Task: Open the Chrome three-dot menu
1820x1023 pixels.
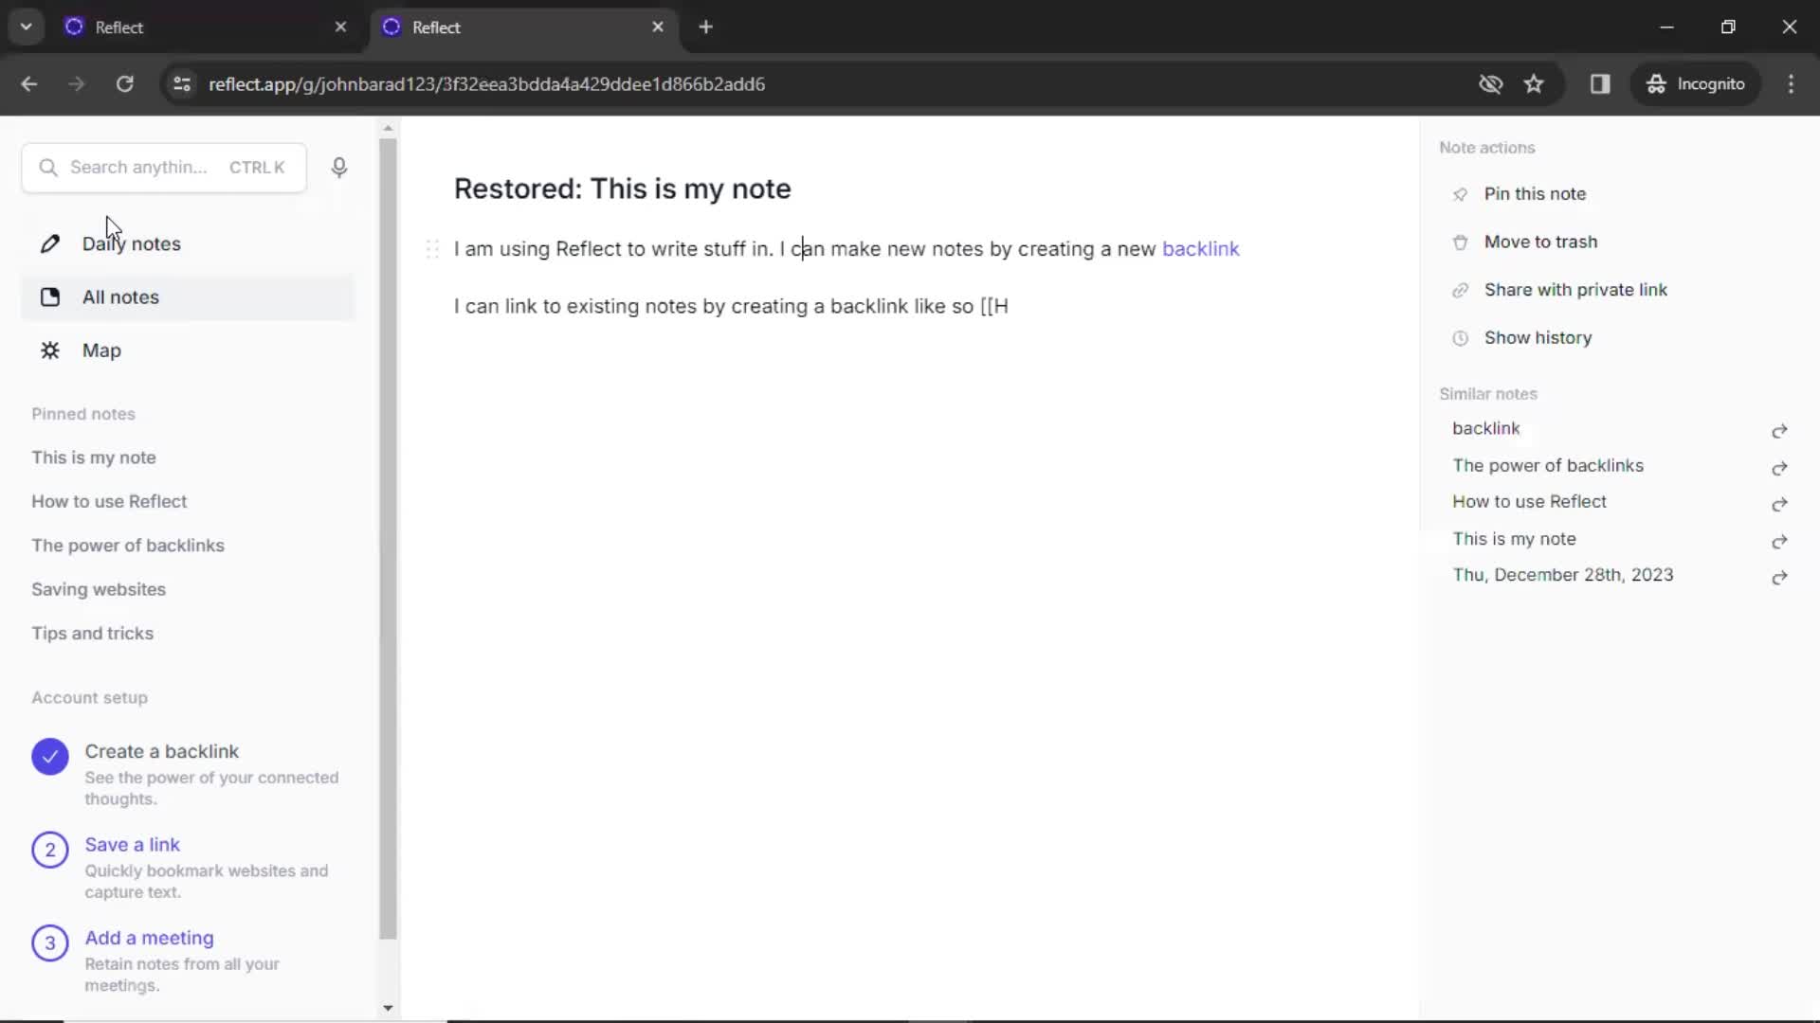Action: (1793, 83)
